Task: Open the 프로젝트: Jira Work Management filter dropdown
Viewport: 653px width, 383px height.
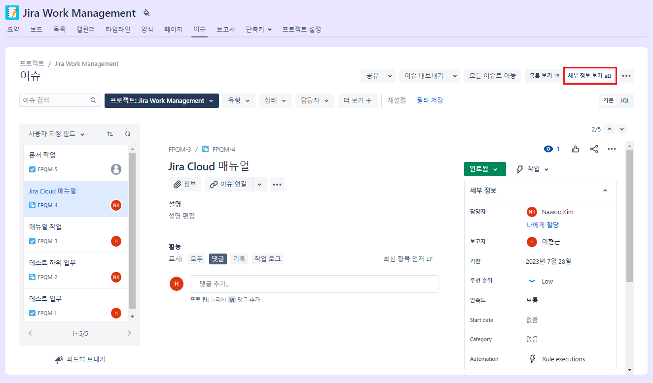Action: [162, 100]
